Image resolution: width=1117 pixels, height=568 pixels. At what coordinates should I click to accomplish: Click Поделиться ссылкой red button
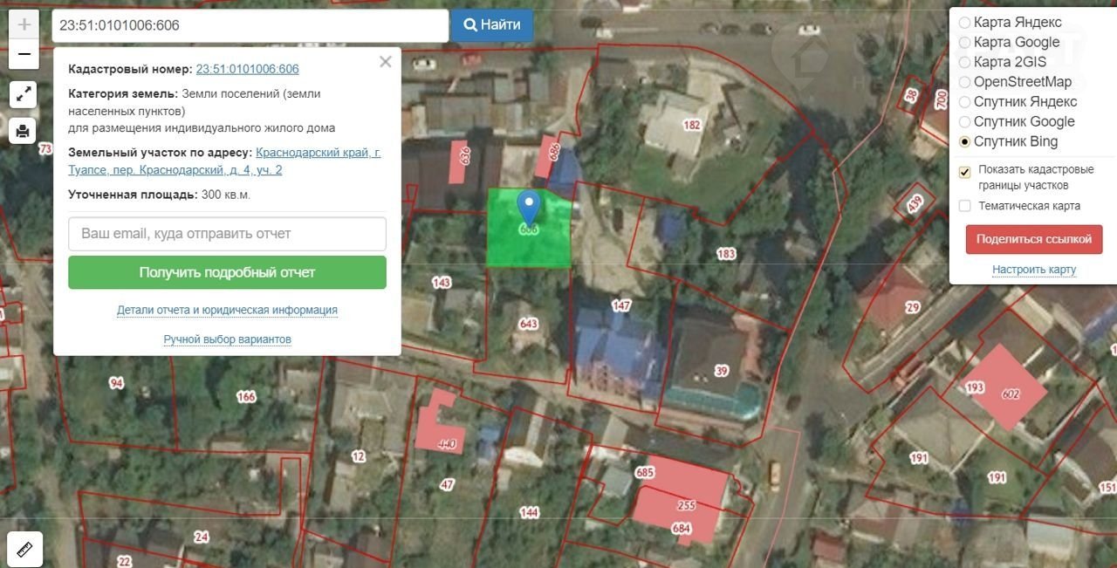pyautogui.click(x=1033, y=239)
